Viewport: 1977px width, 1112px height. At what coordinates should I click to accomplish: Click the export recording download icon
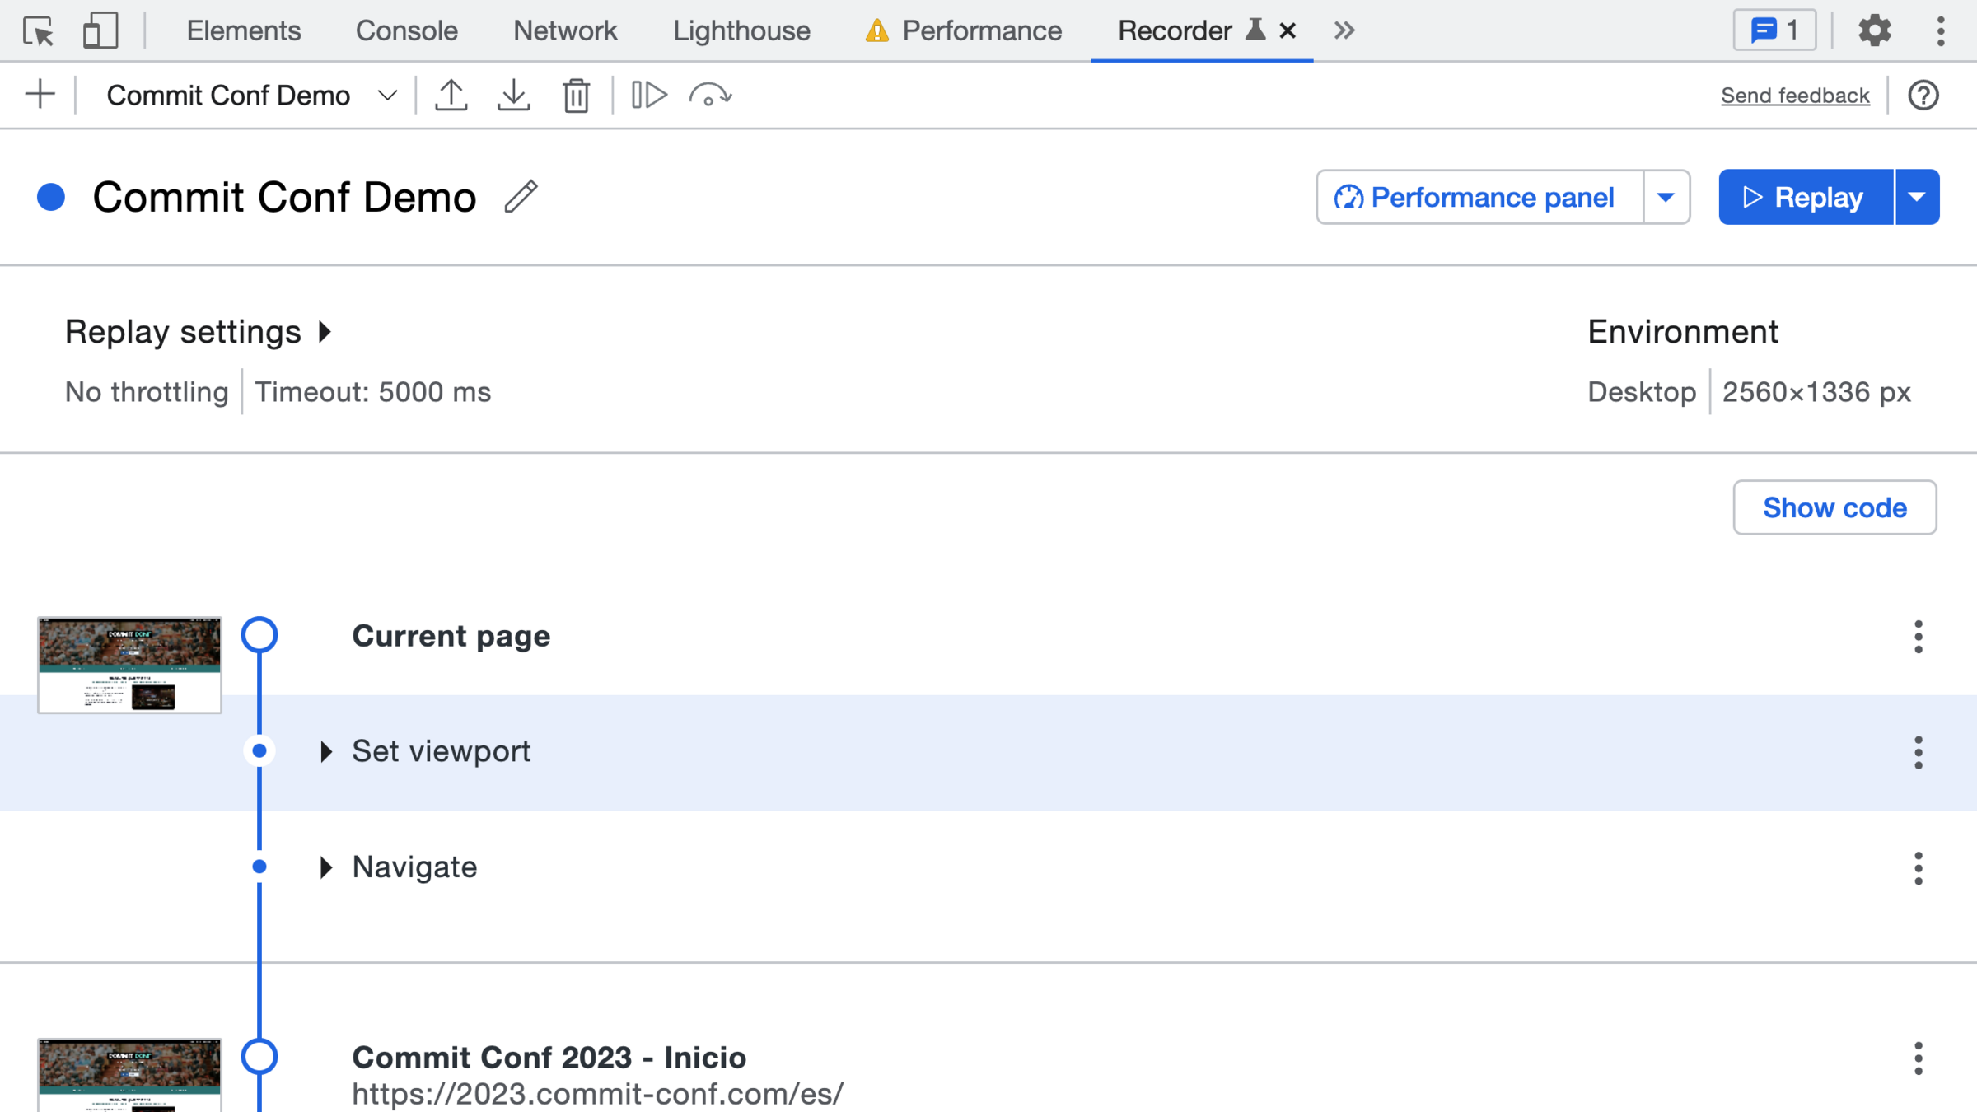click(x=514, y=95)
